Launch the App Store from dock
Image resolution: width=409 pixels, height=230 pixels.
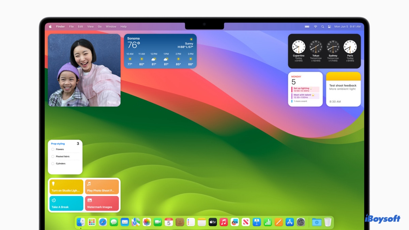[x=290, y=222]
